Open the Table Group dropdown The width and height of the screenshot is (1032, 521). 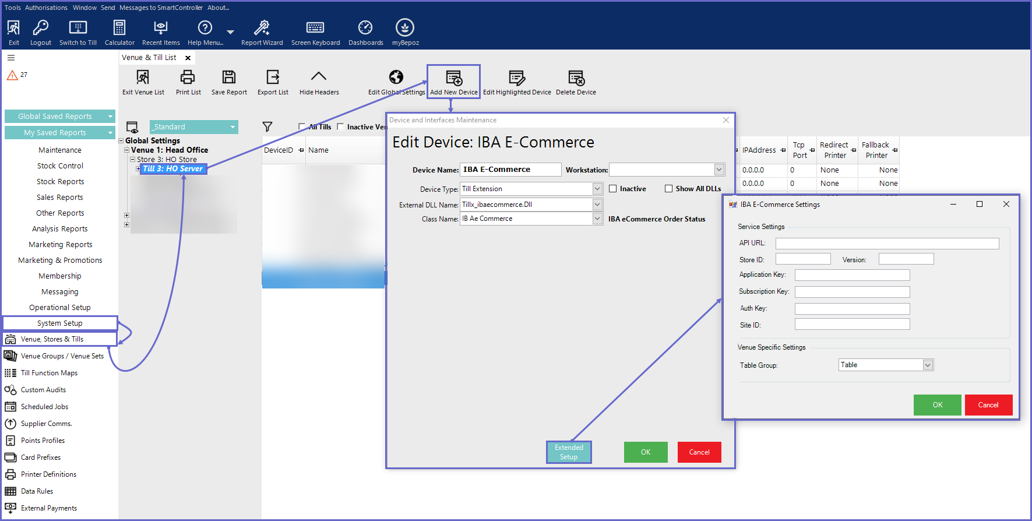point(928,365)
